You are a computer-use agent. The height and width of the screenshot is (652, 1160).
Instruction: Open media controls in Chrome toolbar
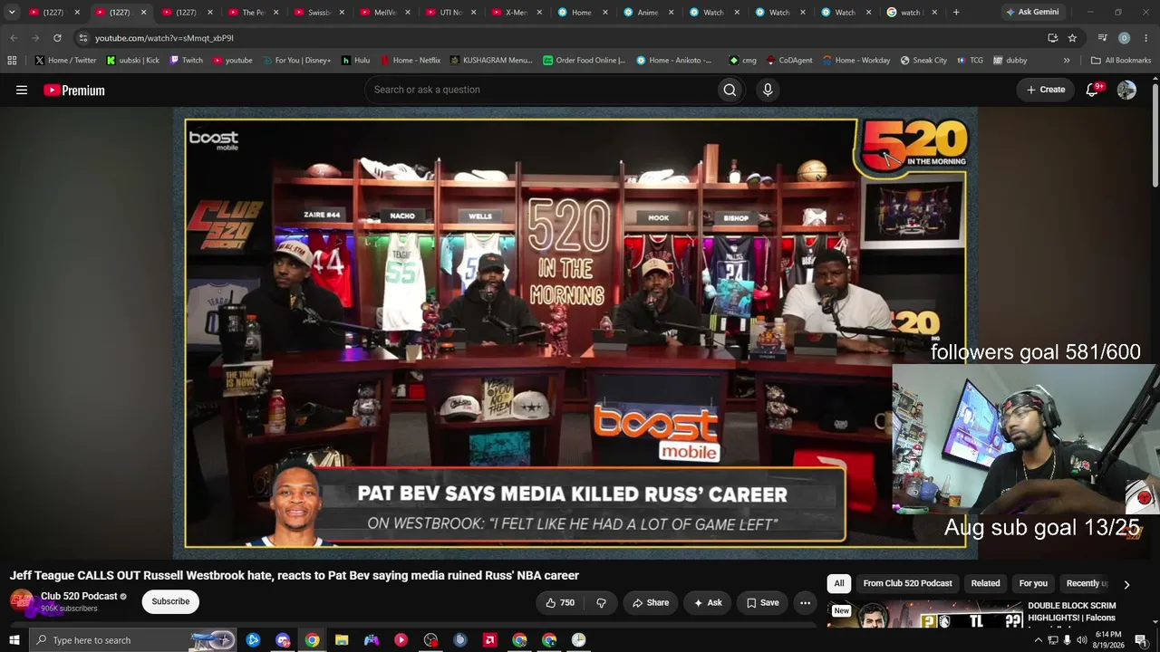[x=1102, y=38]
